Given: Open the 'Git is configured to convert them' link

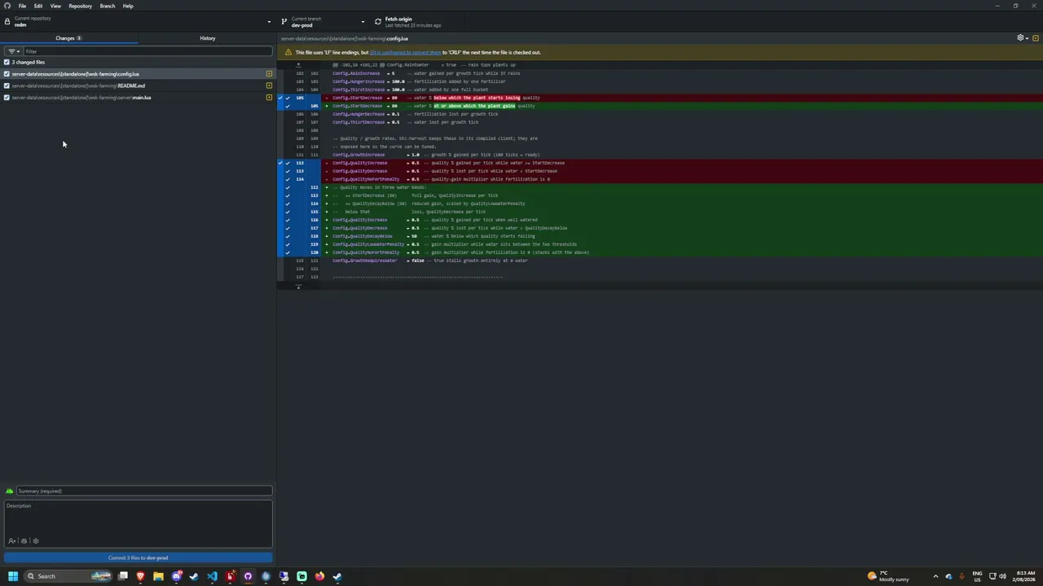Looking at the screenshot, I should click(405, 52).
